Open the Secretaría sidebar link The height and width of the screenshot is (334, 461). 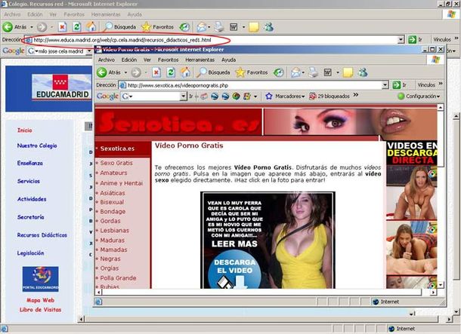click(x=30, y=217)
